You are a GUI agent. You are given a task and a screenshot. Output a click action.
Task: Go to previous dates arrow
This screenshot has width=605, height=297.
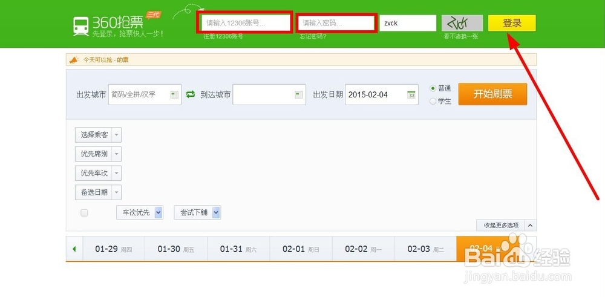[74, 249]
